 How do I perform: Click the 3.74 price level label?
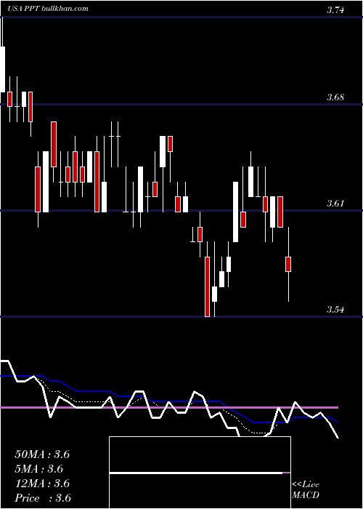pos(335,10)
